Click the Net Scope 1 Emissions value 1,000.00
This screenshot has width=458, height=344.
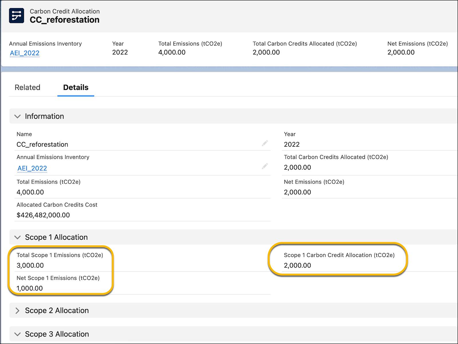click(29, 288)
